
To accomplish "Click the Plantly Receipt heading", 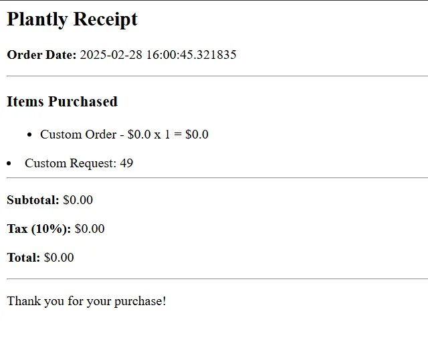I will (72, 19).
